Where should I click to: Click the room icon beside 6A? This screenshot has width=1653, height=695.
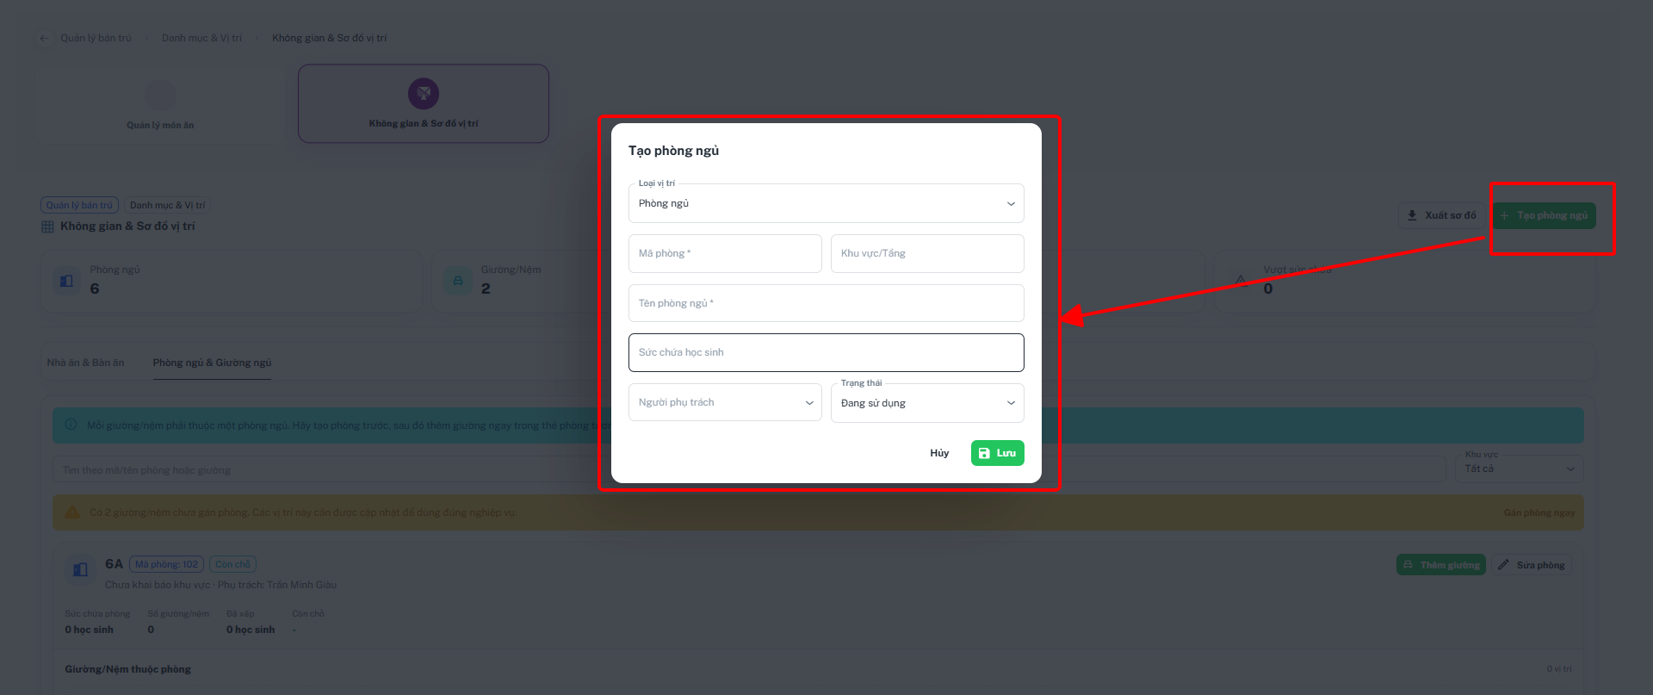coord(80,569)
